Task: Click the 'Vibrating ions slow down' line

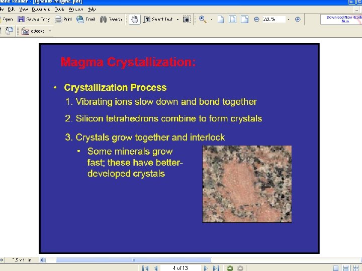Action: pyautogui.click(x=161, y=102)
